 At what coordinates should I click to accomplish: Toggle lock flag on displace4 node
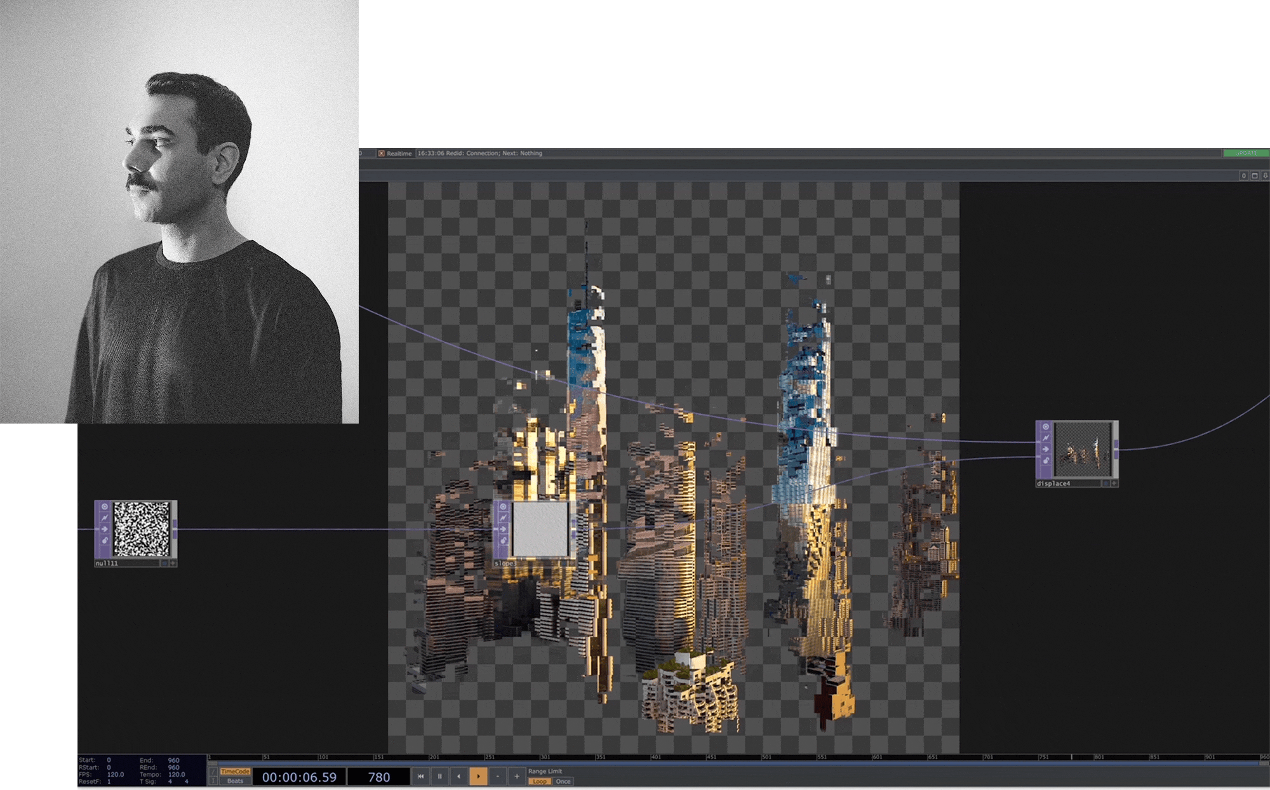[x=1046, y=460]
